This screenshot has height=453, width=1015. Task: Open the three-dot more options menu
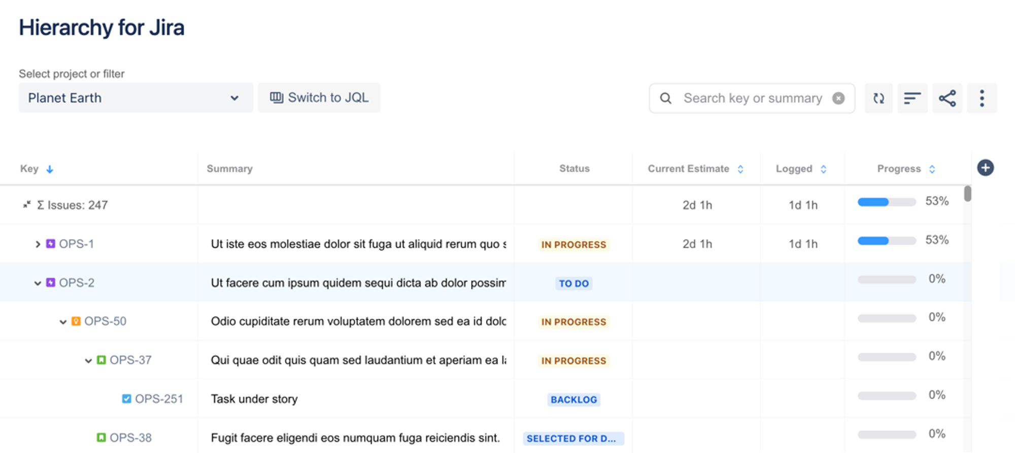(x=982, y=98)
